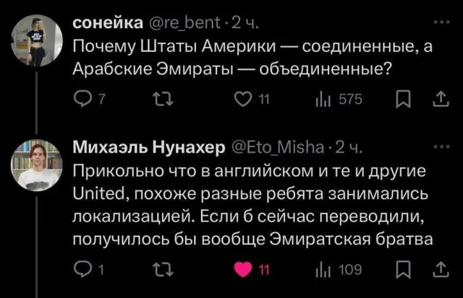Open more options for Михаэль Нунахер's tweet

(x=440, y=147)
